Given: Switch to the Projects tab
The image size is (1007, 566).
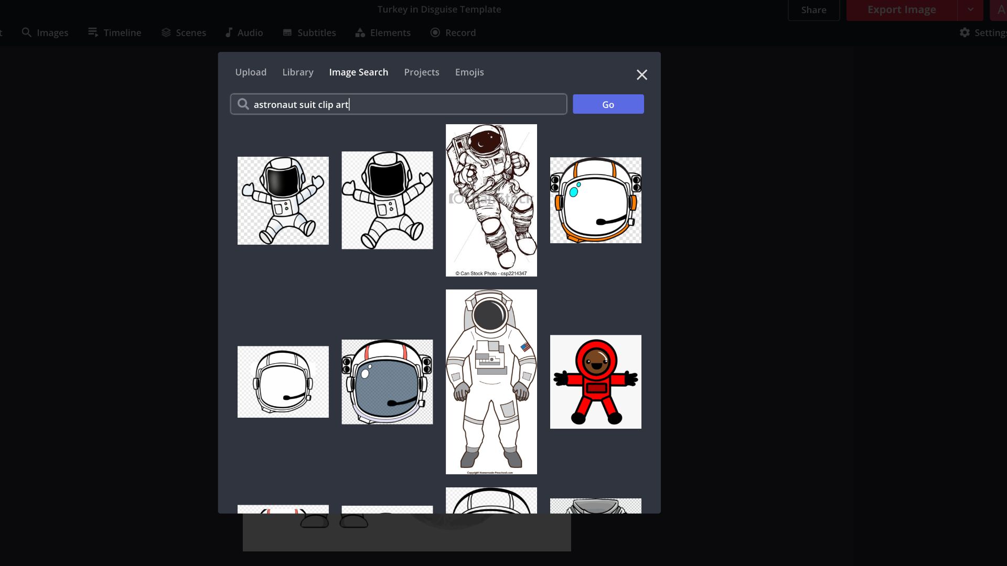Looking at the screenshot, I should coord(422,72).
